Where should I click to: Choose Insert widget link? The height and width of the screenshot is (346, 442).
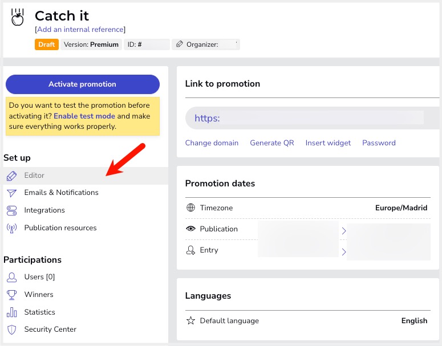(x=328, y=143)
